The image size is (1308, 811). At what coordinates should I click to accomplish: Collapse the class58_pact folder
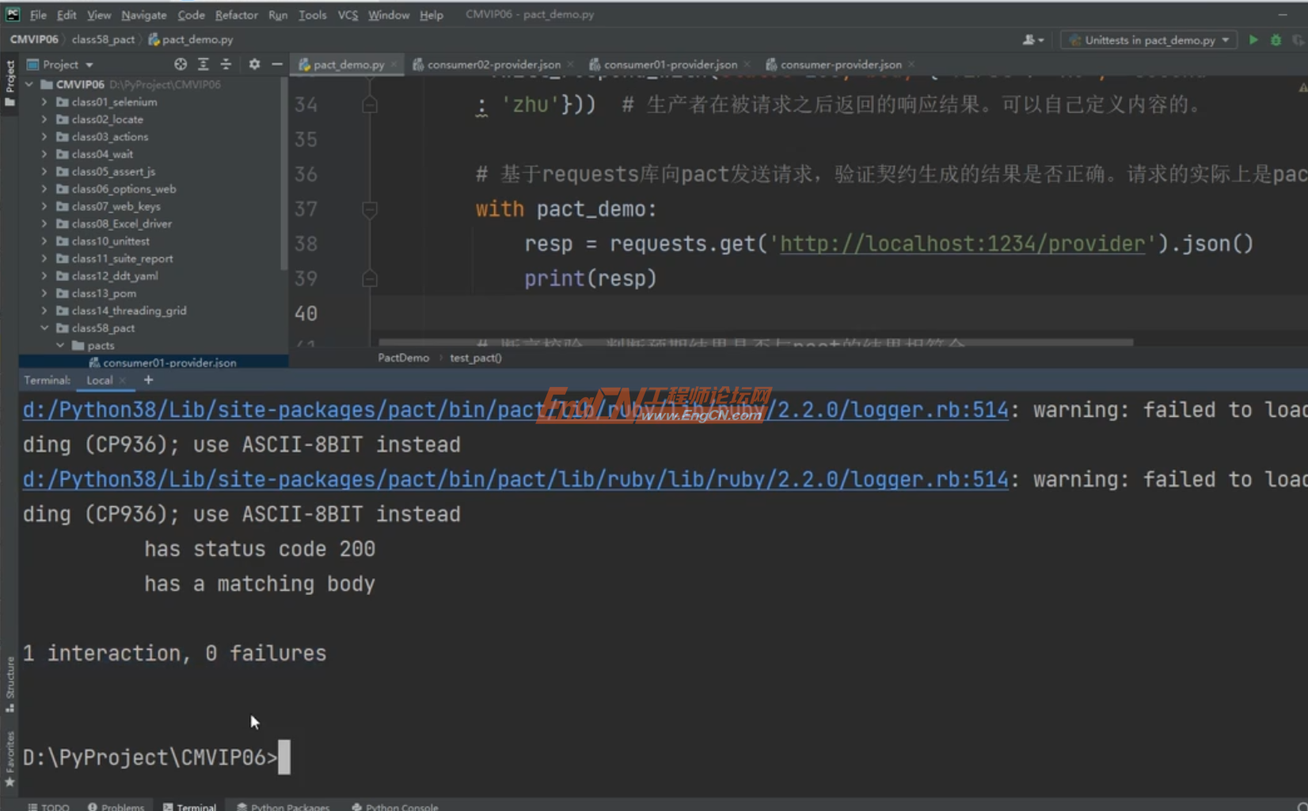(45, 328)
